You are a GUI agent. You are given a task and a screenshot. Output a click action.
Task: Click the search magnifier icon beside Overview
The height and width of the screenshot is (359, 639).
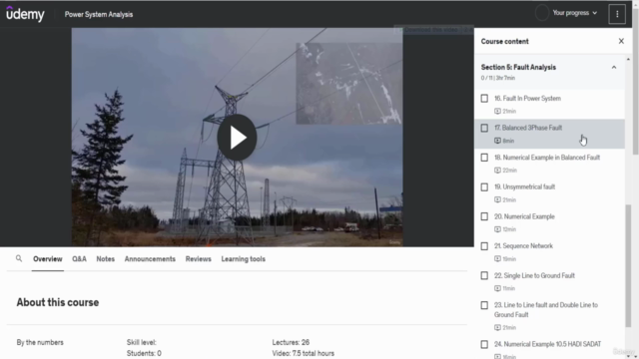click(x=19, y=258)
